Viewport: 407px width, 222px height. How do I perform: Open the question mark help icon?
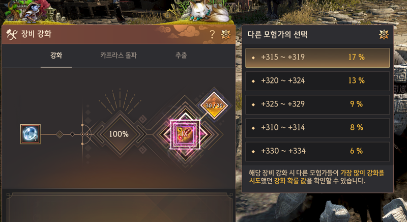pos(212,34)
